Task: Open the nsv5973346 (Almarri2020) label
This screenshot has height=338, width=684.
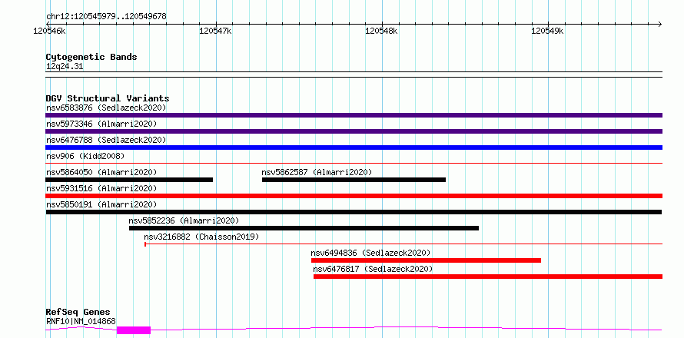Action: coord(101,124)
